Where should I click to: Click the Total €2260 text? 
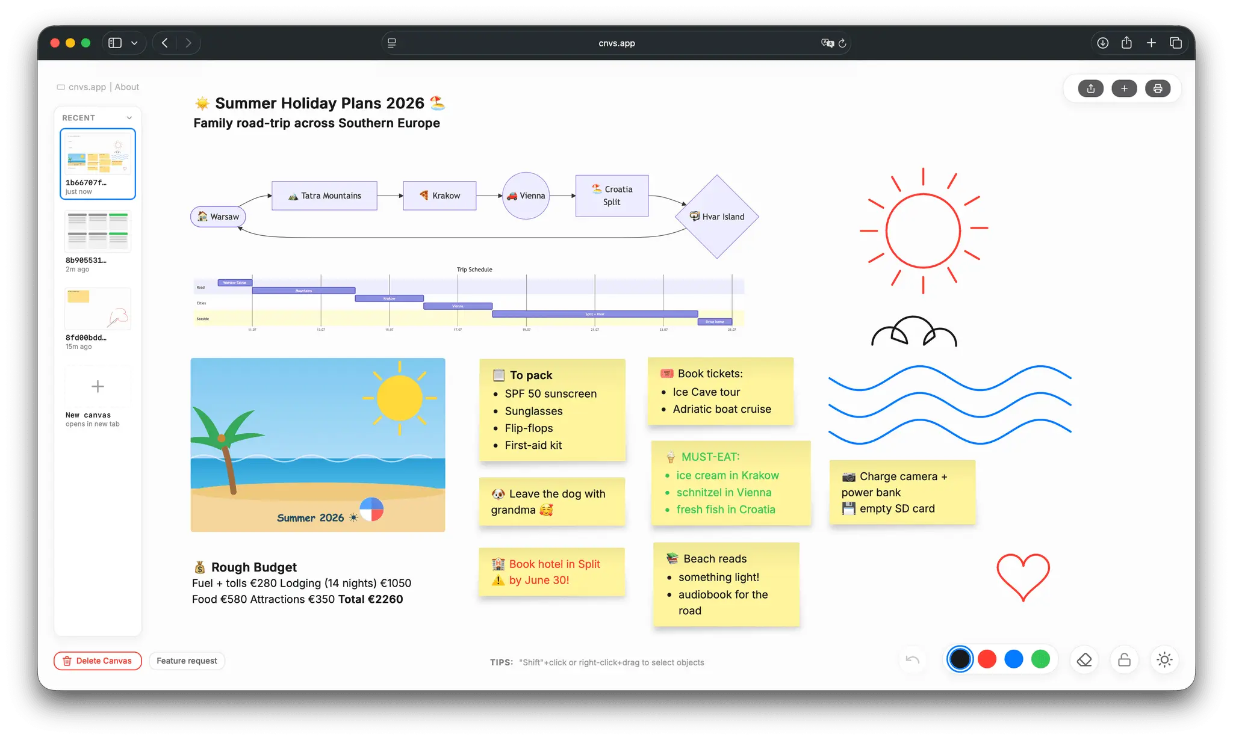pos(370,599)
